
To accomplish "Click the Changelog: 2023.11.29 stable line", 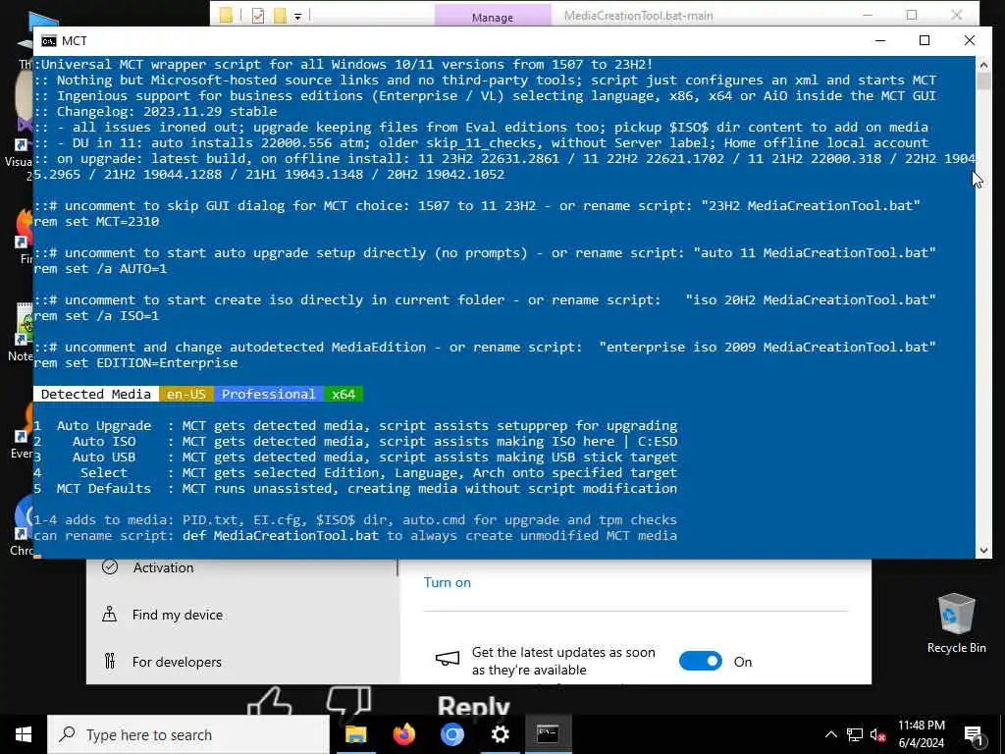I will (x=155, y=112).
